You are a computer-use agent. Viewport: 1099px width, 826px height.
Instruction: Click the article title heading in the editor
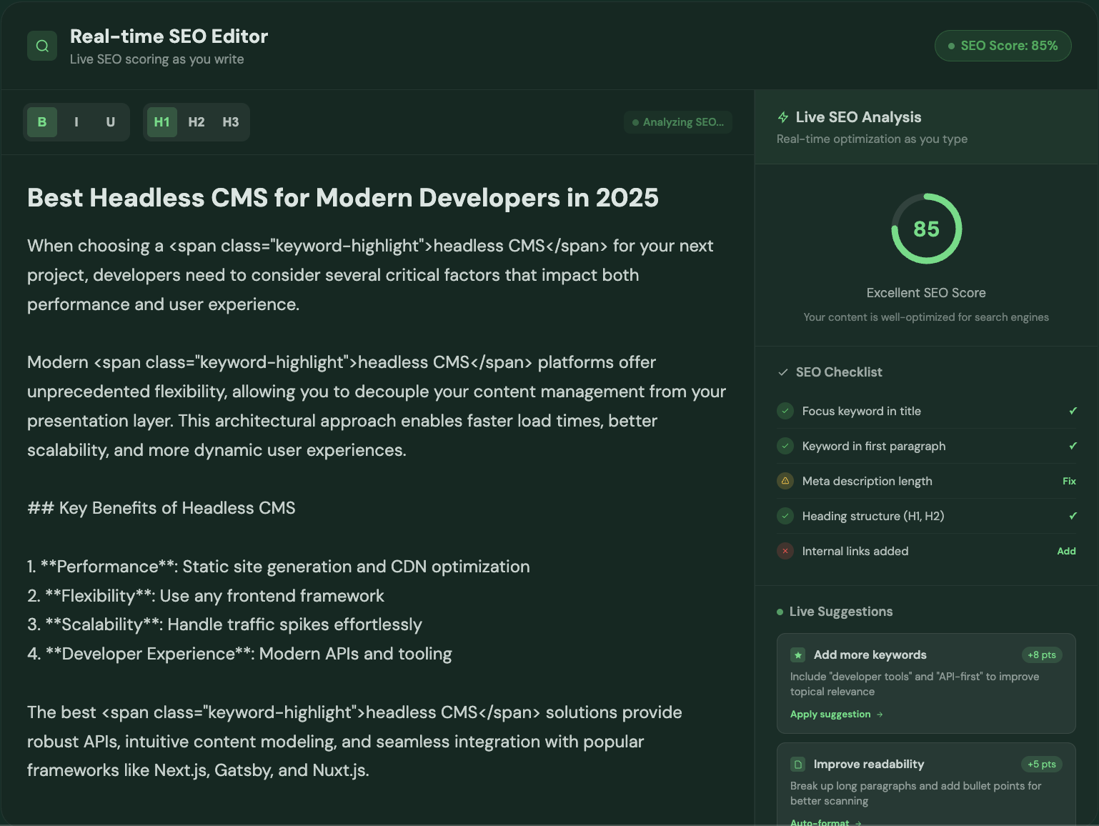click(x=343, y=198)
